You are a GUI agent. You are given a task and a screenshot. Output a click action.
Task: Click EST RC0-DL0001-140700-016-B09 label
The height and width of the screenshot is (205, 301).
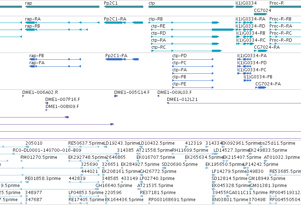pyautogui.click(x=47, y=150)
